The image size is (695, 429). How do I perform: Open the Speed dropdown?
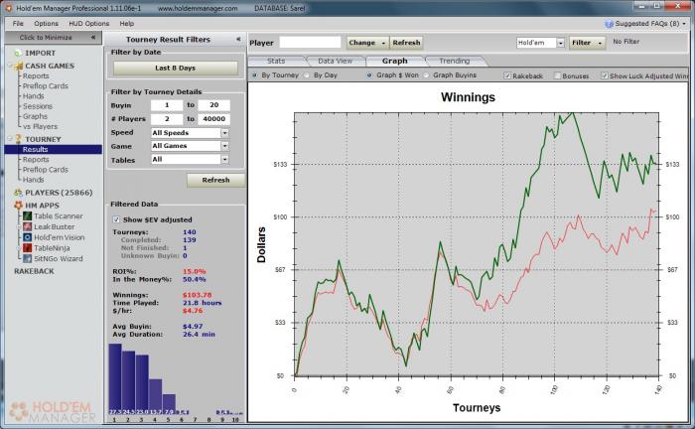tap(224, 132)
